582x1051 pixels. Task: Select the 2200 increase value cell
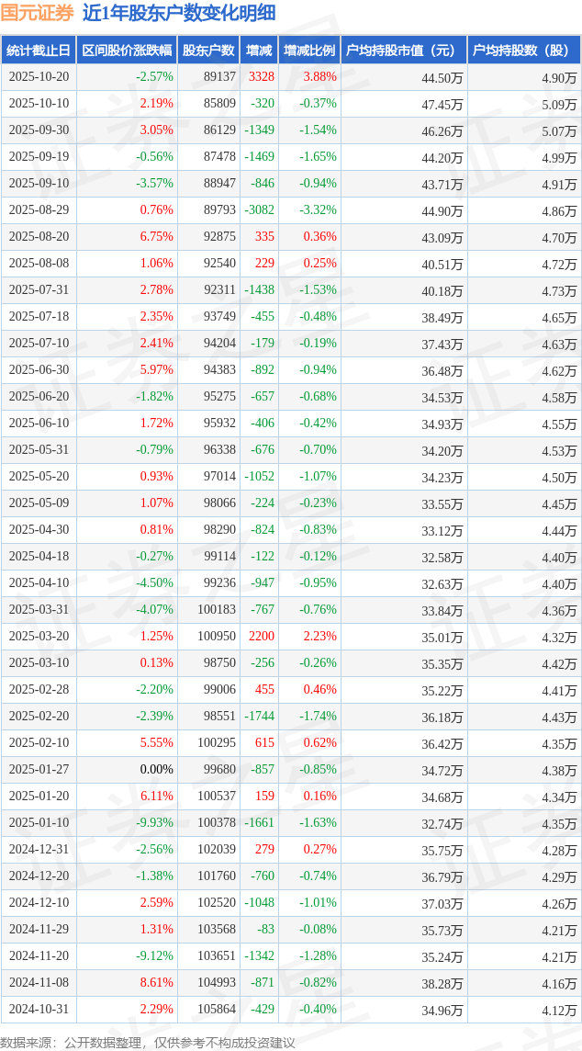click(262, 637)
